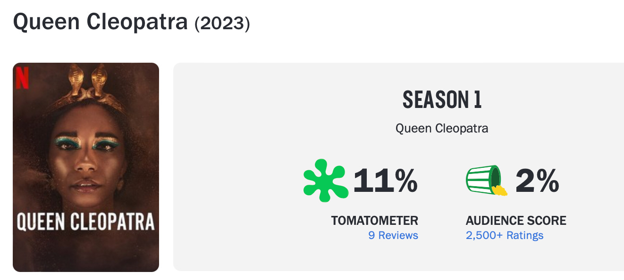Click the AUDIENCE SCORE label
Image resolution: width=624 pixels, height=280 pixels.
(x=516, y=220)
